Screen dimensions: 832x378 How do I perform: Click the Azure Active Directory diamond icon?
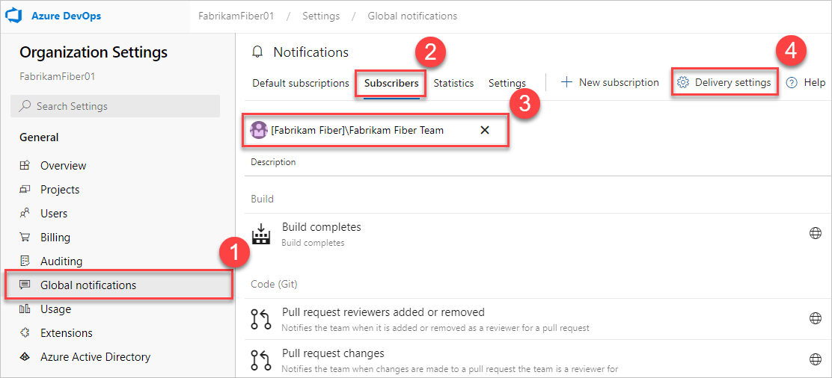click(25, 357)
